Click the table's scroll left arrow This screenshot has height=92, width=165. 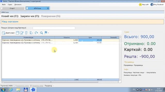click(x=3, y=82)
